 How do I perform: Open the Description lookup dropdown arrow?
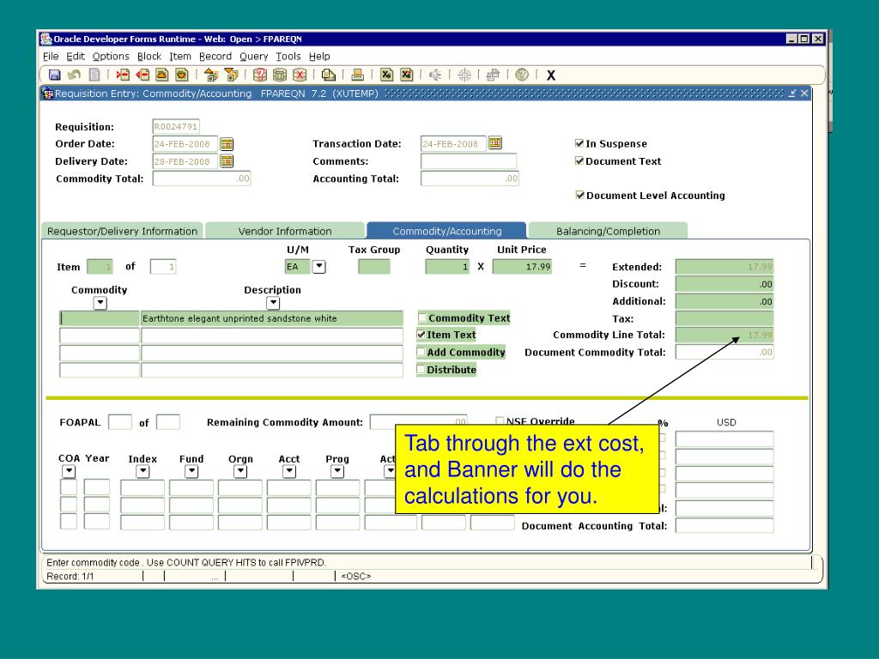click(x=273, y=303)
